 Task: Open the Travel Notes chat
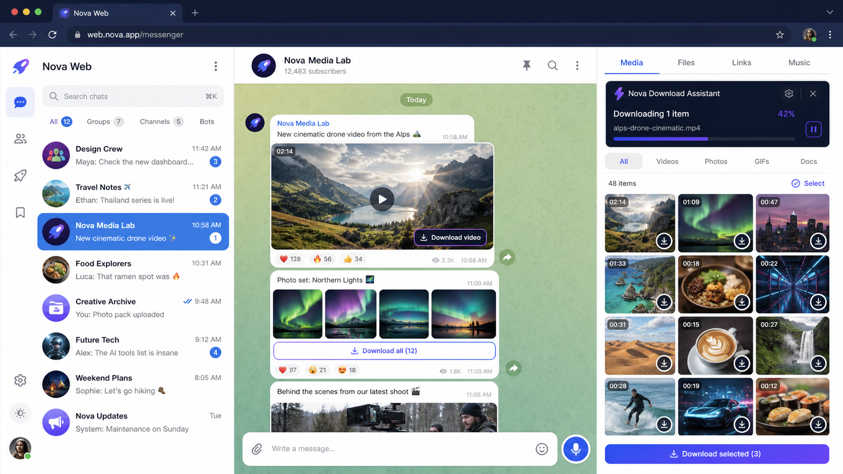[x=133, y=193]
